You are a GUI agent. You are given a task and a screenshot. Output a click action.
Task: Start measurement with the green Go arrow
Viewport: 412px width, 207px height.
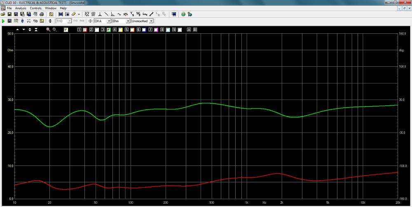tap(3, 21)
